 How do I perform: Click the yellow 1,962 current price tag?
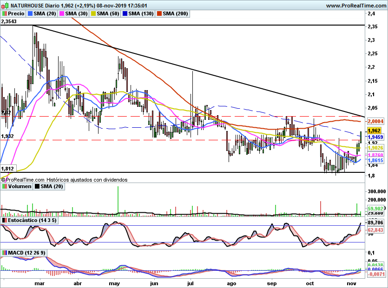click(x=374, y=131)
